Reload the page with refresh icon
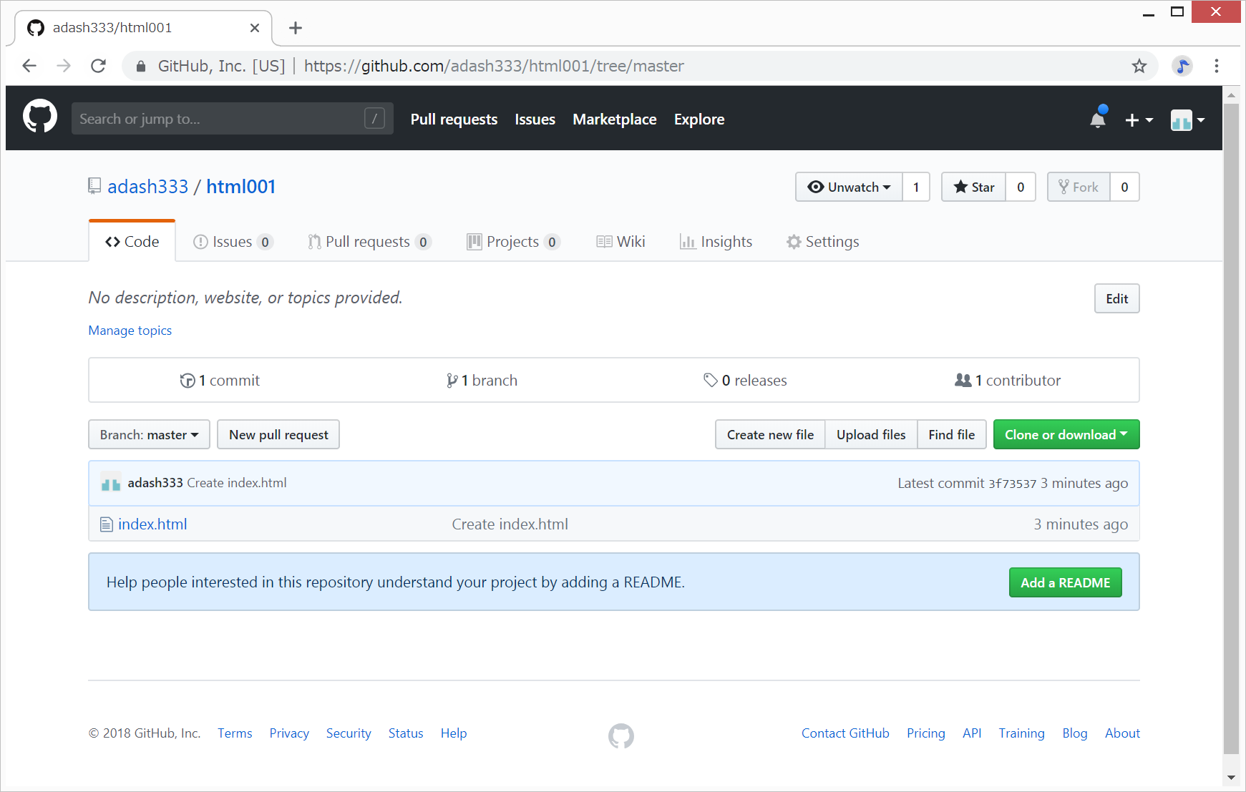The height and width of the screenshot is (792, 1246). [x=99, y=66]
